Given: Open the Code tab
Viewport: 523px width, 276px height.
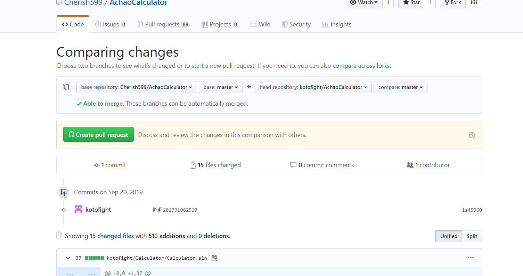Looking at the screenshot, I should [73, 24].
